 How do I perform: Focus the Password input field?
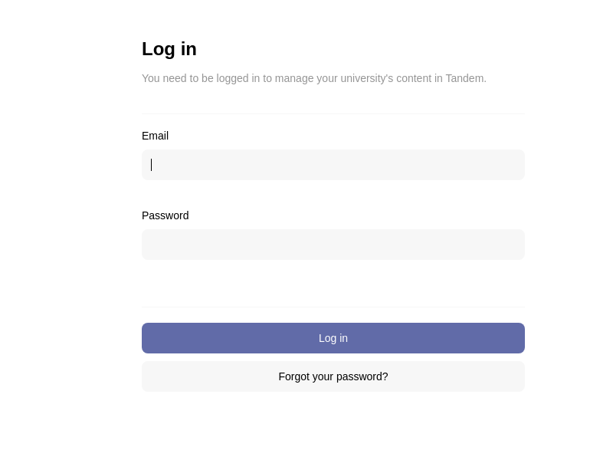pos(333,245)
